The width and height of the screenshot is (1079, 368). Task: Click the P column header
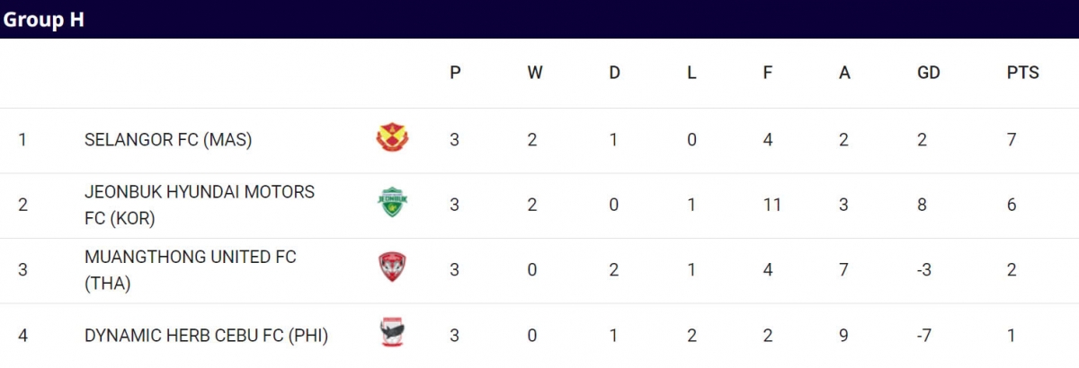click(455, 74)
